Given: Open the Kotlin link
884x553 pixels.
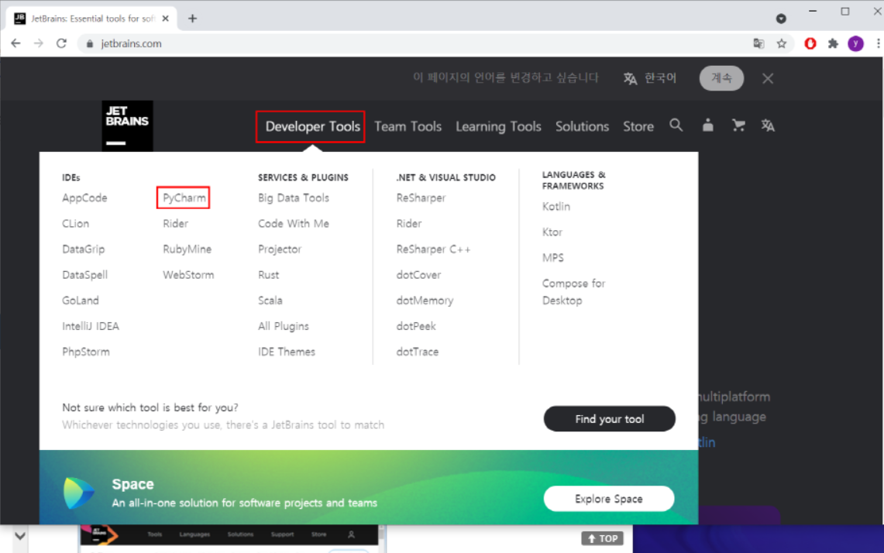Looking at the screenshot, I should (x=556, y=206).
